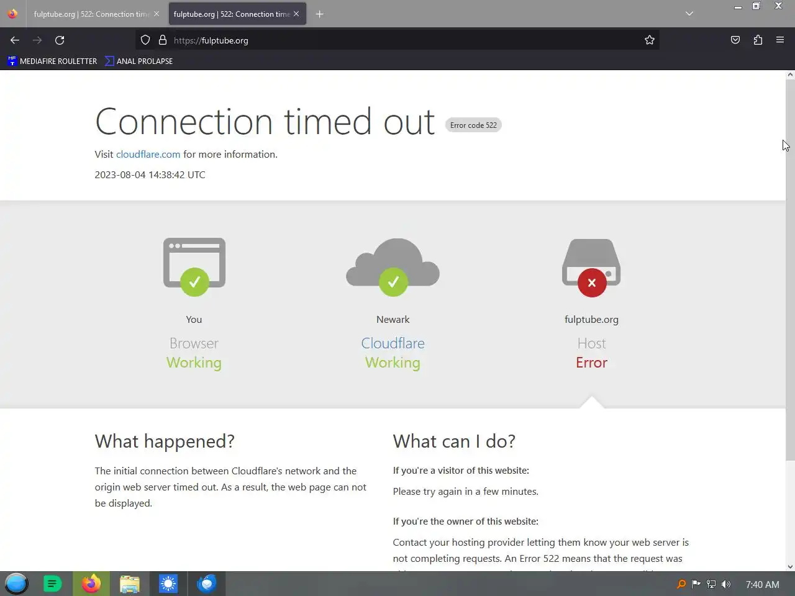Open the volume speaker tray icon
This screenshot has width=795, height=596.
pos(726,584)
